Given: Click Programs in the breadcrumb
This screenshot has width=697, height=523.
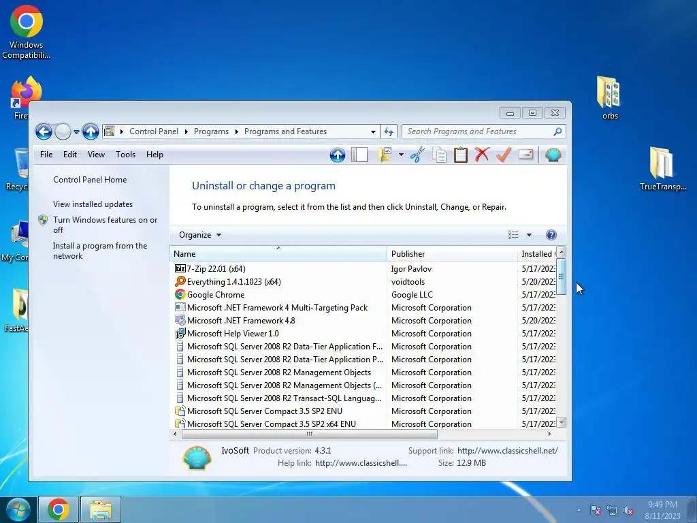Looking at the screenshot, I should click(211, 131).
